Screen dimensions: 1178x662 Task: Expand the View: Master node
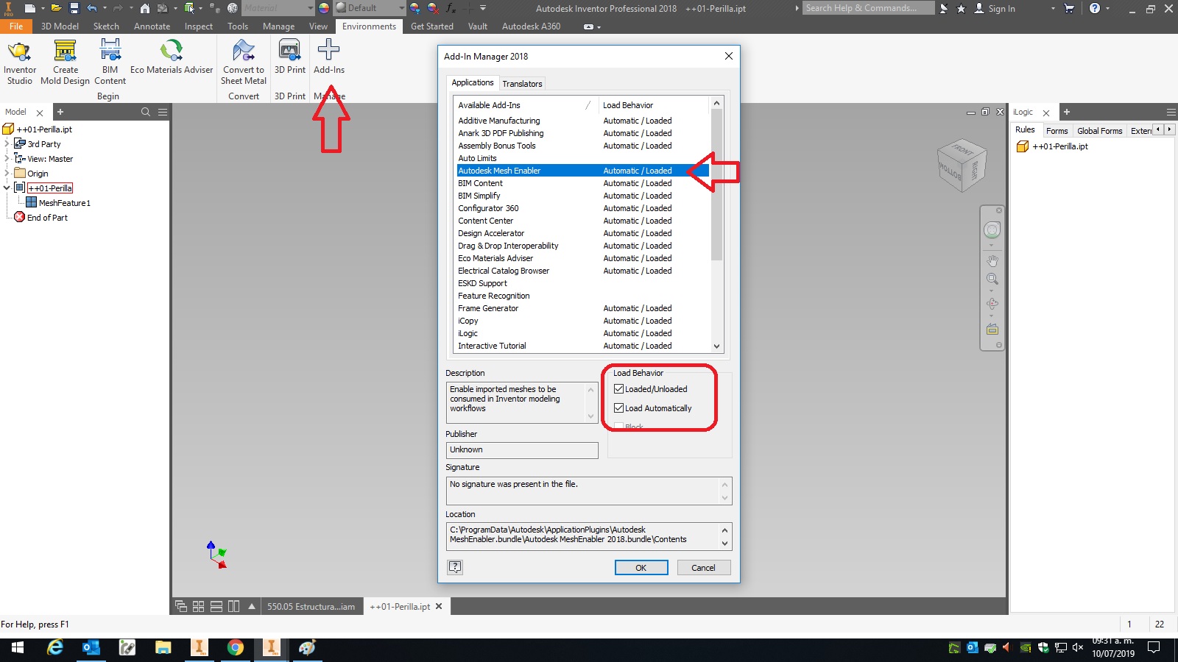click(x=7, y=158)
